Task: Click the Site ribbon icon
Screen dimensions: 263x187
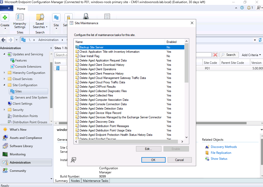Action: (x=56, y=17)
